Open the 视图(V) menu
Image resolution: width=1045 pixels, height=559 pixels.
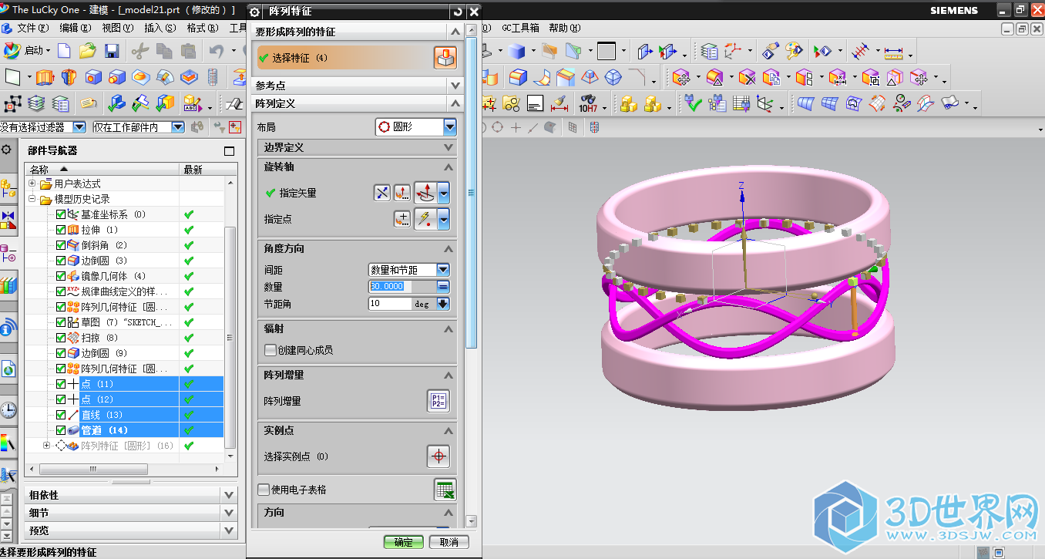[118, 28]
